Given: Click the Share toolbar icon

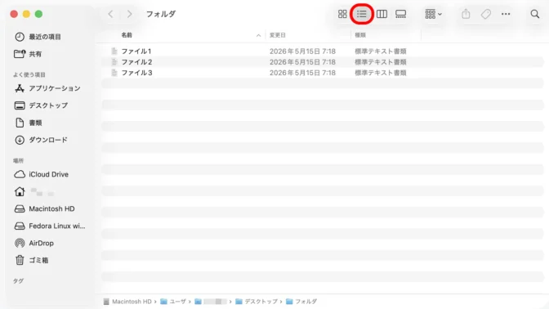Looking at the screenshot, I should coord(466,14).
